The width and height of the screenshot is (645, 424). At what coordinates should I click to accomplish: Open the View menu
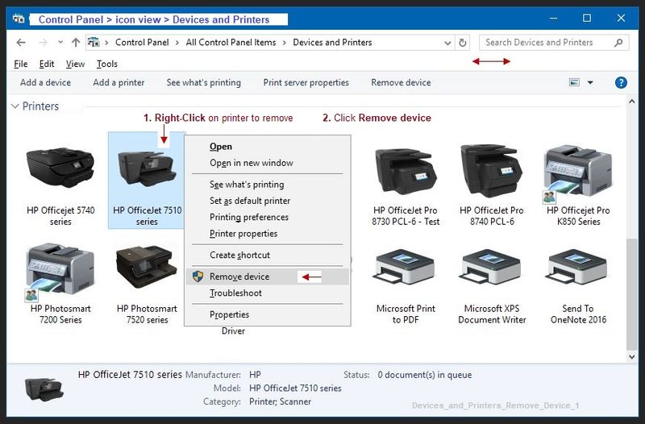(x=75, y=64)
